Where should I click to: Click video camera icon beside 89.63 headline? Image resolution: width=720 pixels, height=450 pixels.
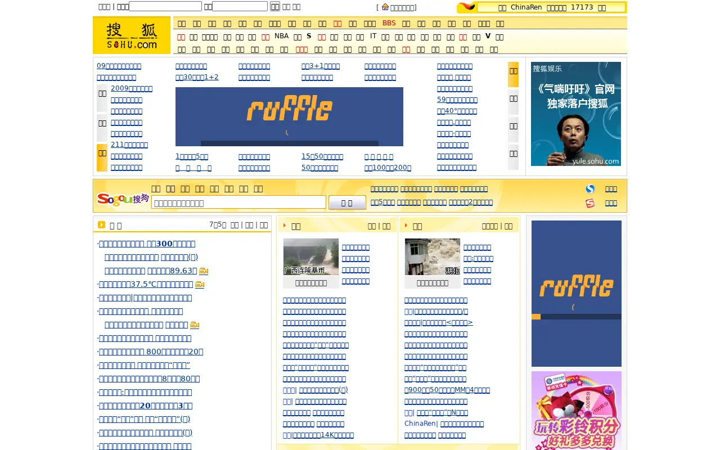click(x=204, y=271)
